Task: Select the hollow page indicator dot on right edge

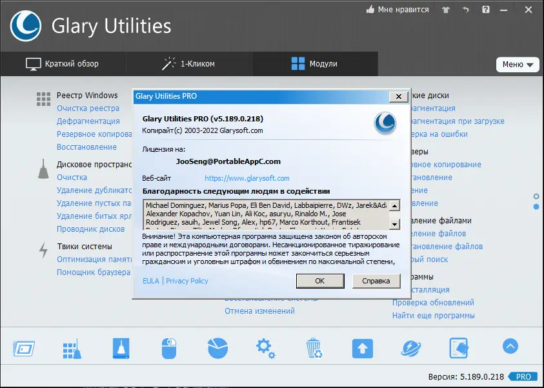Action: pyautogui.click(x=536, y=196)
